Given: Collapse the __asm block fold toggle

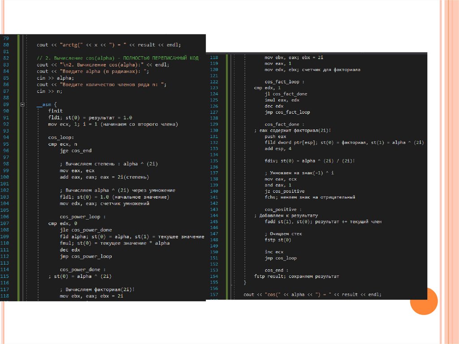Looking at the screenshot, I should click(x=22, y=105).
